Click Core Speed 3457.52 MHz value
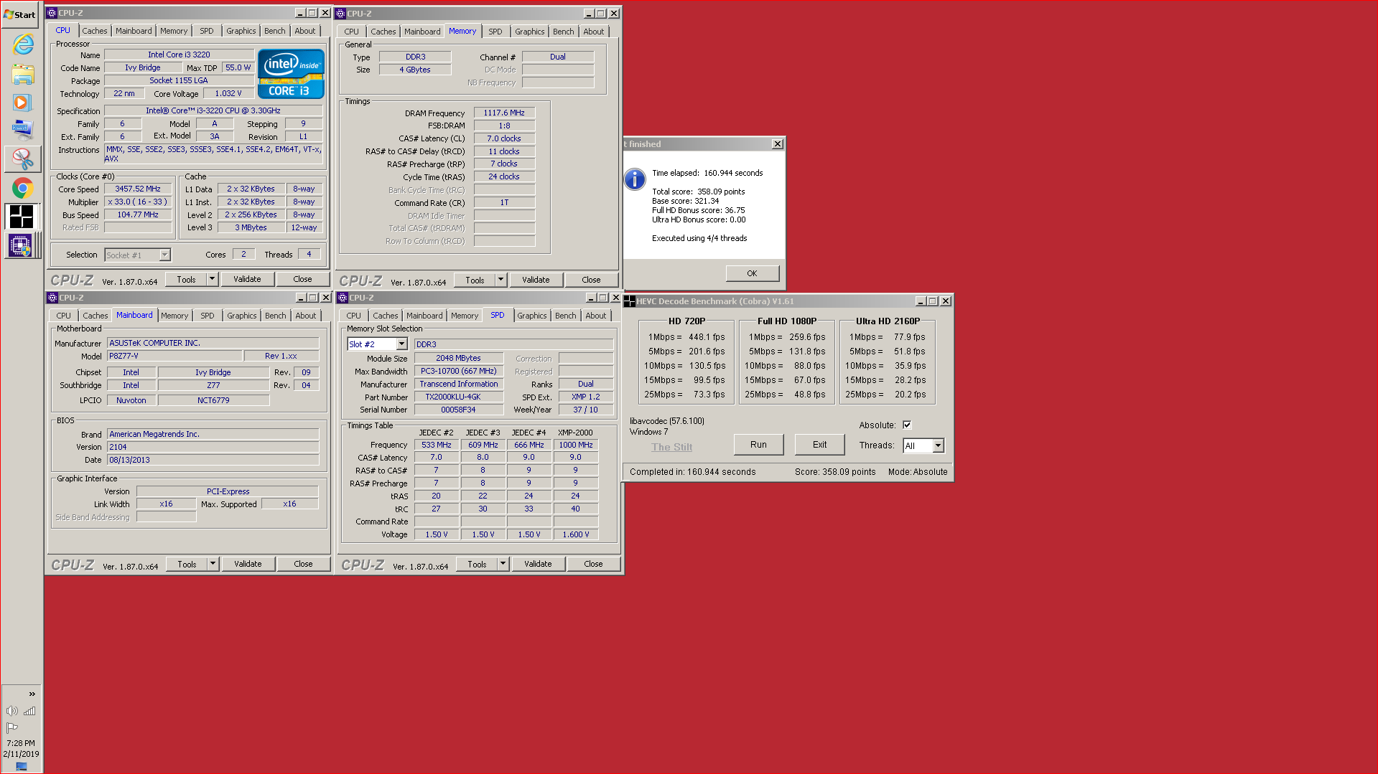The height and width of the screenshot is (774, 1378). (x=138, y=189)
